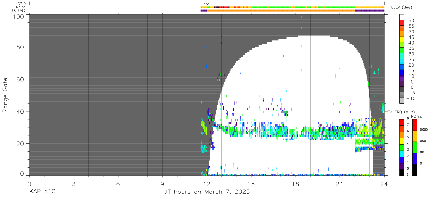Click the 'Noise' label under CPID
This screenshot has width=432, height=199.
21,7
